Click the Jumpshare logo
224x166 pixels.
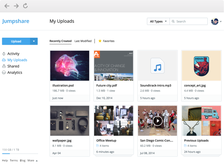tap(16, 21)
